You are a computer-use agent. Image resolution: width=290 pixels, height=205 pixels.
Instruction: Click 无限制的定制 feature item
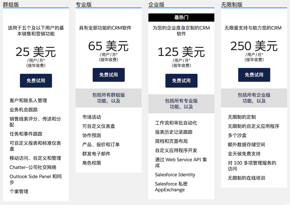(x=242, y=117)
